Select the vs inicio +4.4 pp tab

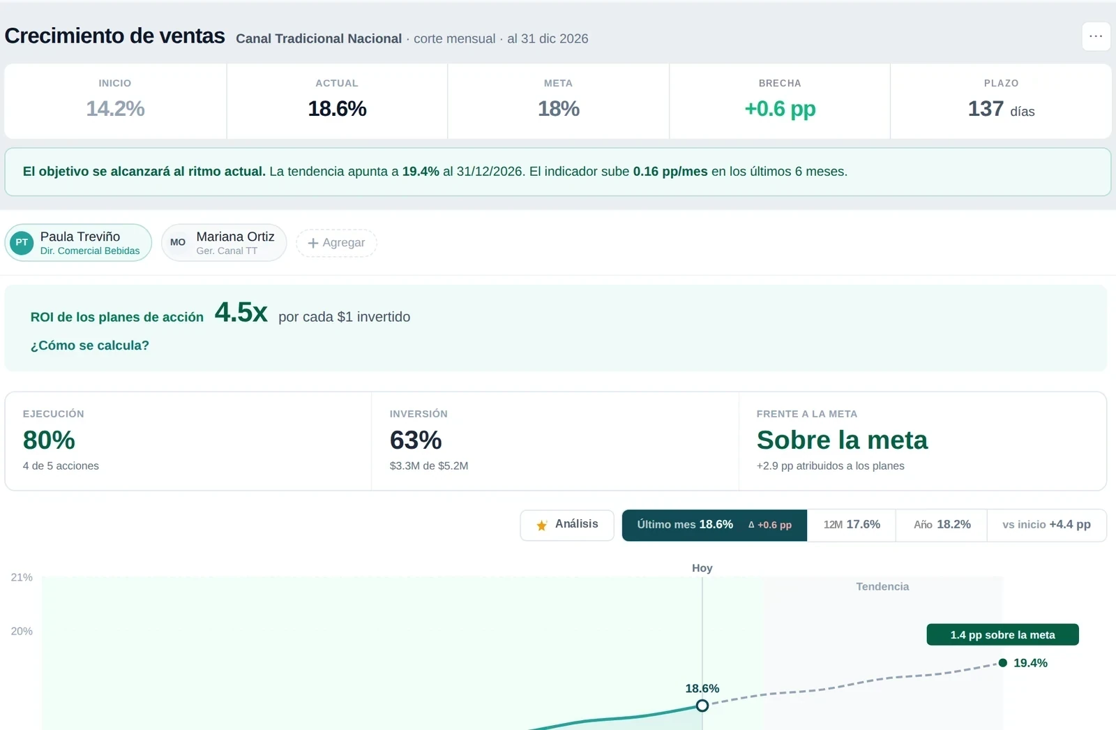[x=1046, y=525]
